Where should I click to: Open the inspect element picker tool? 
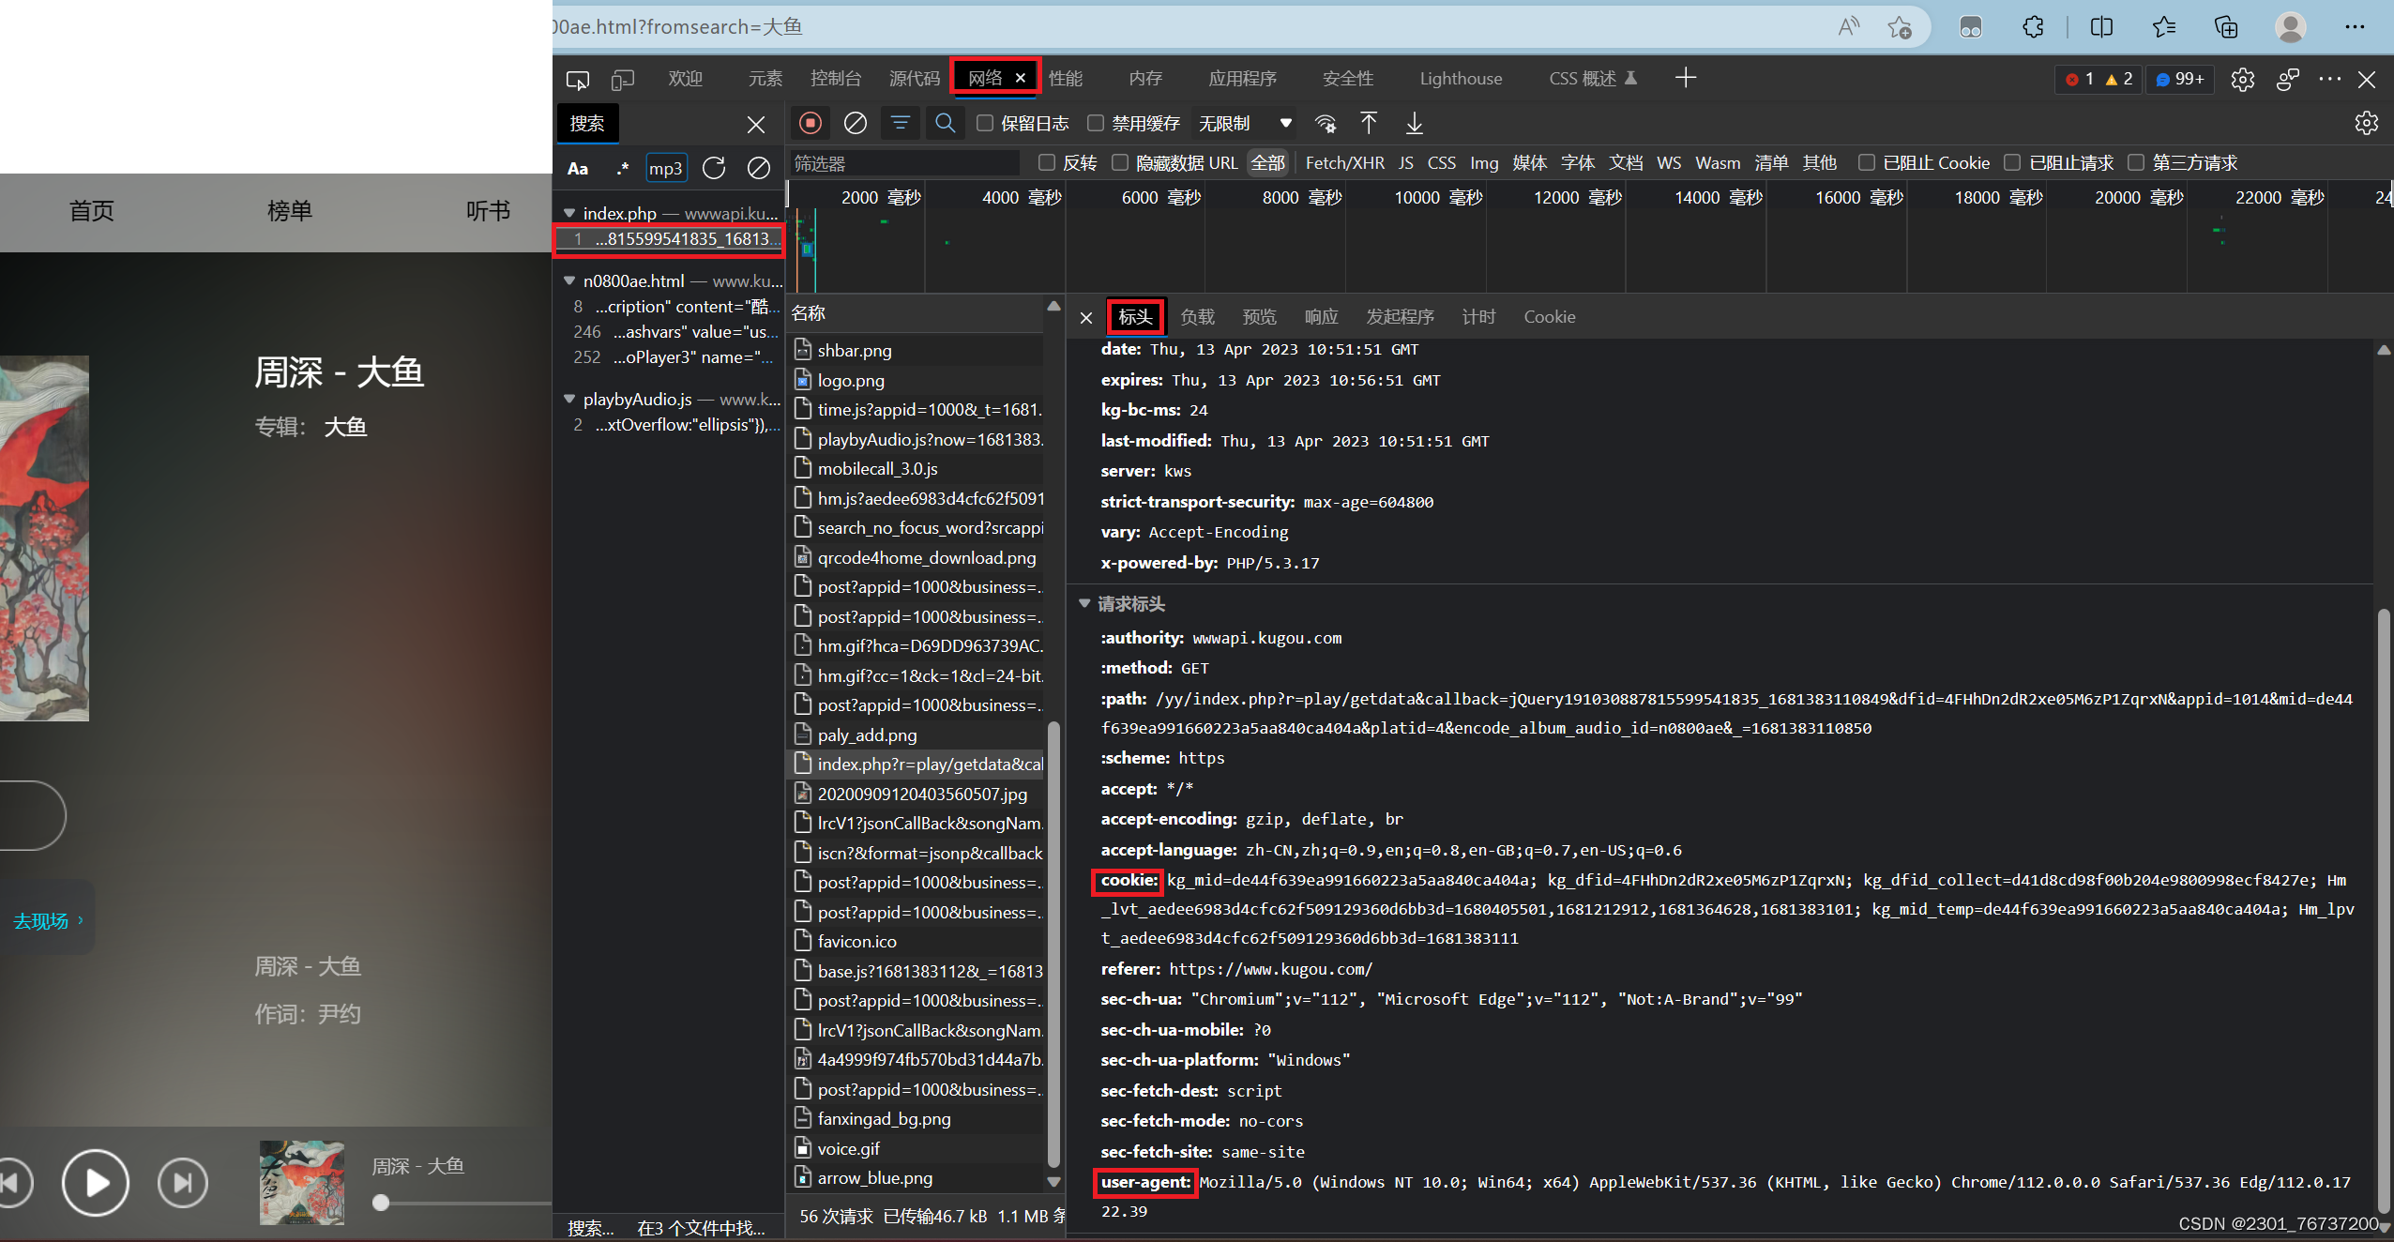[578, 79]
